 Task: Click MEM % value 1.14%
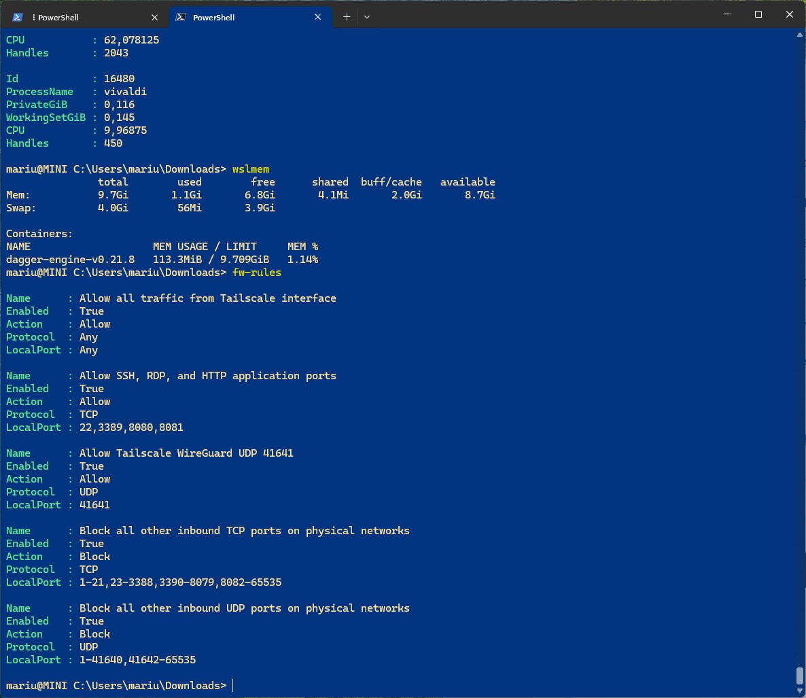pyautogui.click(x=303, y=260)
